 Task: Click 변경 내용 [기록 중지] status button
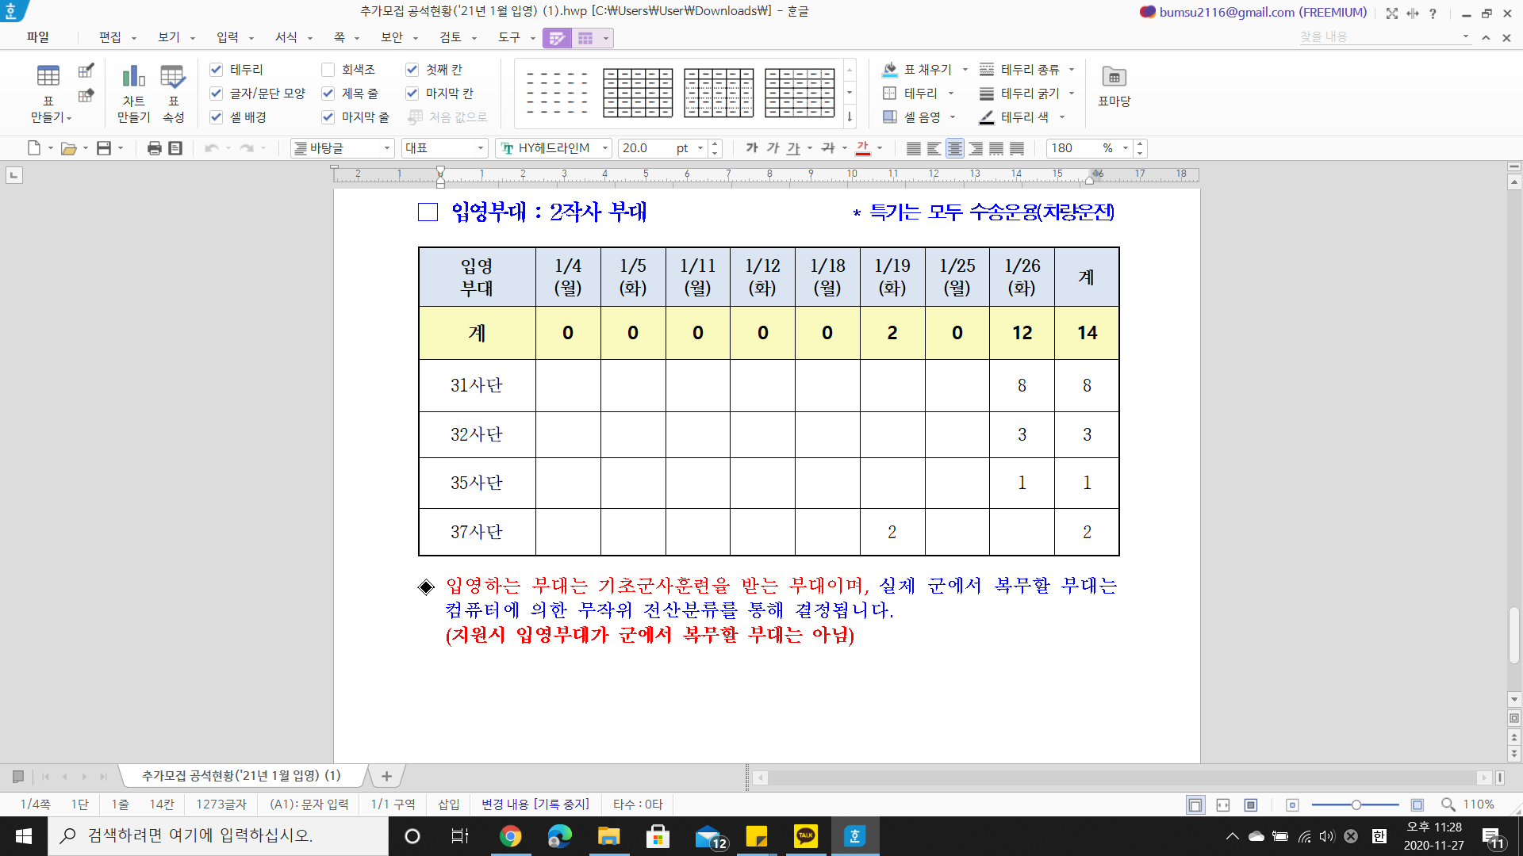[535, 804]
